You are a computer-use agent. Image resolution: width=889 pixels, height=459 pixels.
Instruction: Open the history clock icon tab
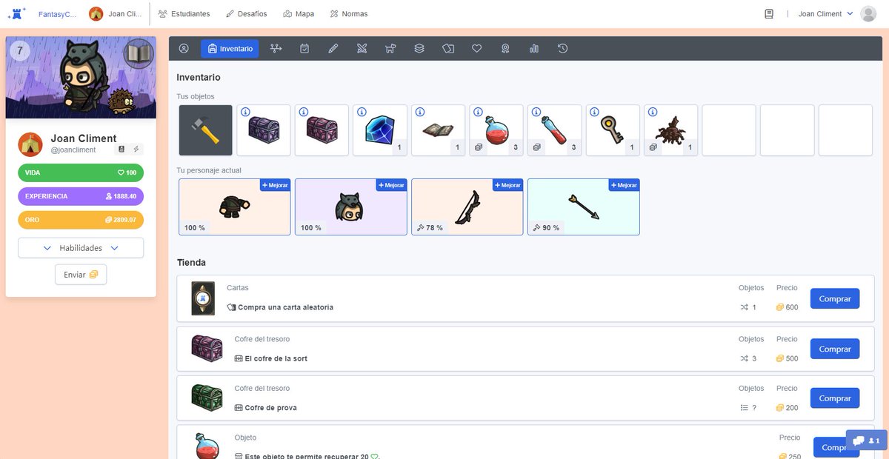pos(563,49)
